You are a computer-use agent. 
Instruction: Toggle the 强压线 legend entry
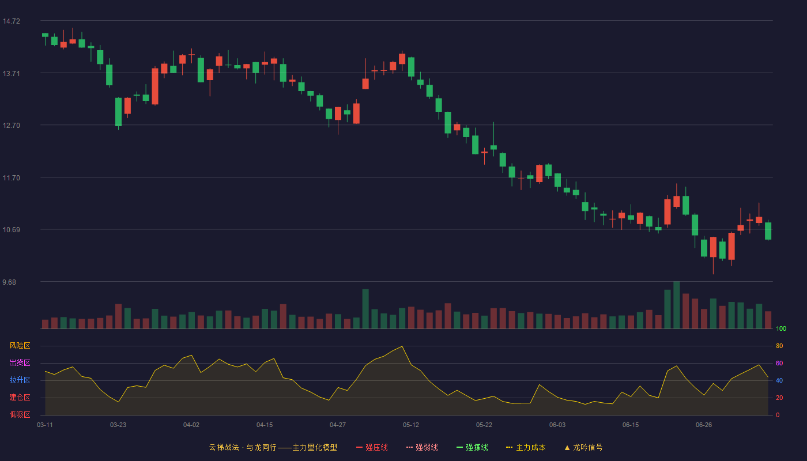(x=372, y=447)
